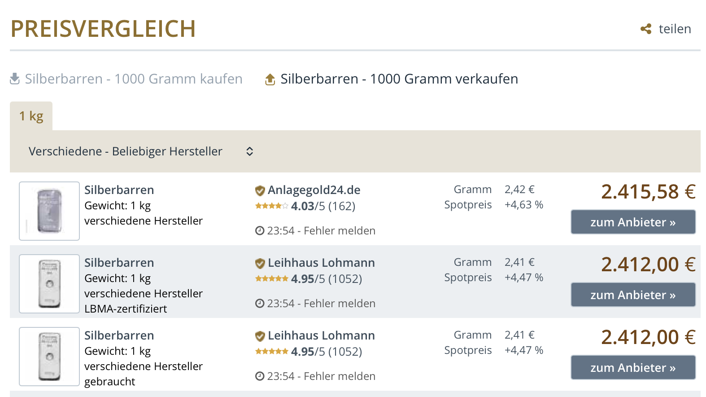
Task: Click the download icon beside Silberbarren kaufen
Action: [x=15, y=79]
